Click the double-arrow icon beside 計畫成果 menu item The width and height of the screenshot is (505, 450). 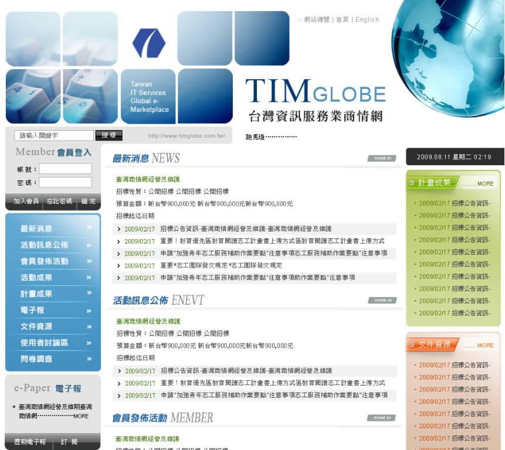[x=89, y=293]
